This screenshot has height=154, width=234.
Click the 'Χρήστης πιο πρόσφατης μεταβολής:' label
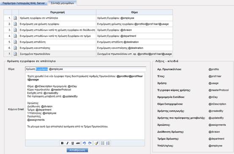181,118
